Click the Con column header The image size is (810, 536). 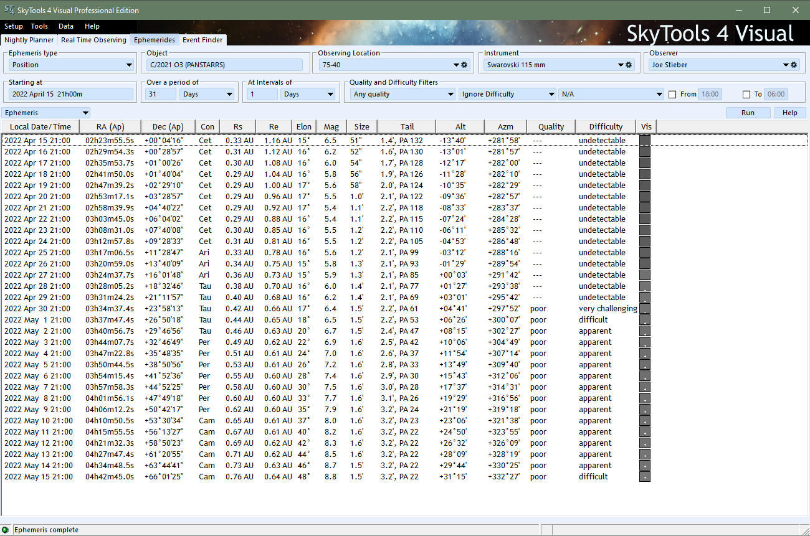click(207, 126)
